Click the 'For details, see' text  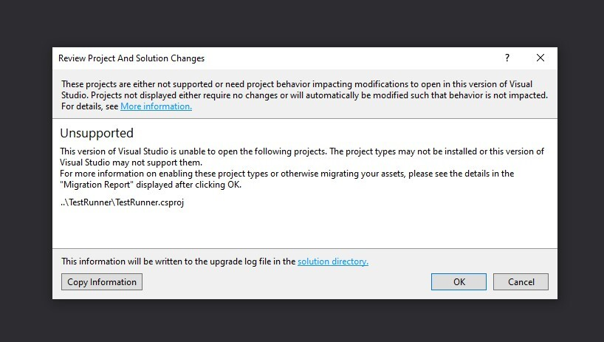coord(90,106)
